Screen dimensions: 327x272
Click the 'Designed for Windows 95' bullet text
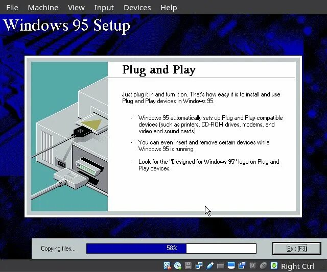click(x=209, y=165)
